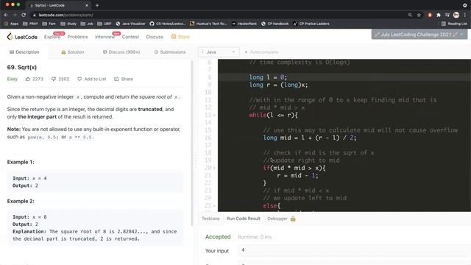Close the Sqrt(x) - LeetCode tab
Image resolution: width=471 pixels, height=265 pixels.
pos(87,5)
